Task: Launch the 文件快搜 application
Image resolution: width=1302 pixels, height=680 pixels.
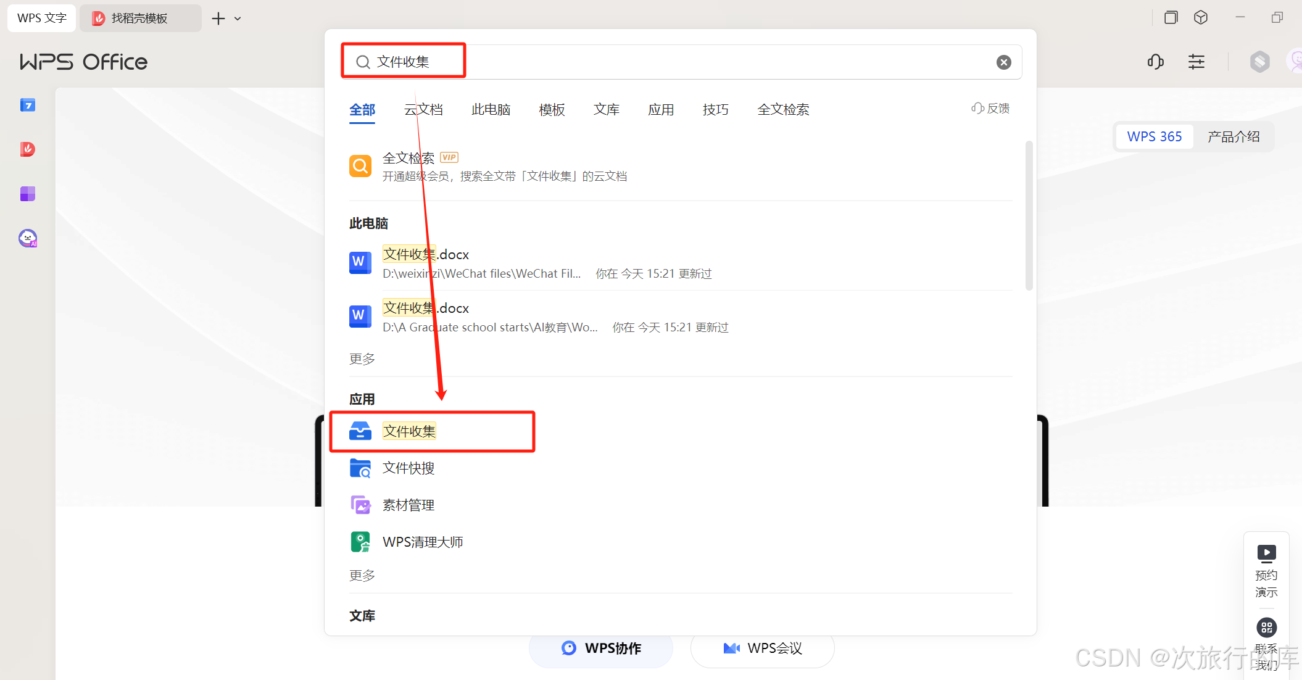Action: pyautogui.click(x=408, y=468)
